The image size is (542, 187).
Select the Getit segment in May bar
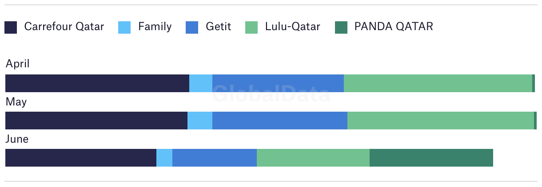(x=280, y=121)
